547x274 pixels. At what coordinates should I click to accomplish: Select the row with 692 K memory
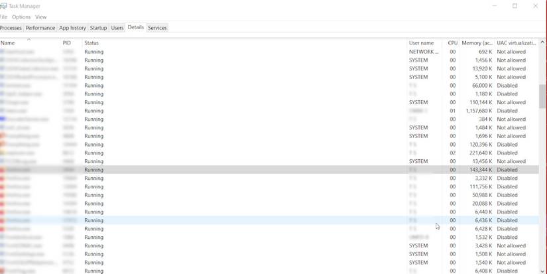(269, 52)
